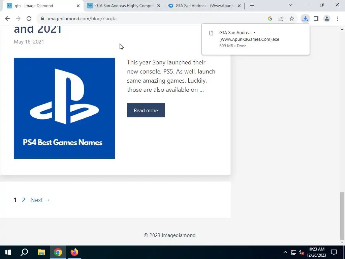Switch to 'GTA San Andreas Highly Compre' tab
This screenshot has height=259, width=345.
124,6
